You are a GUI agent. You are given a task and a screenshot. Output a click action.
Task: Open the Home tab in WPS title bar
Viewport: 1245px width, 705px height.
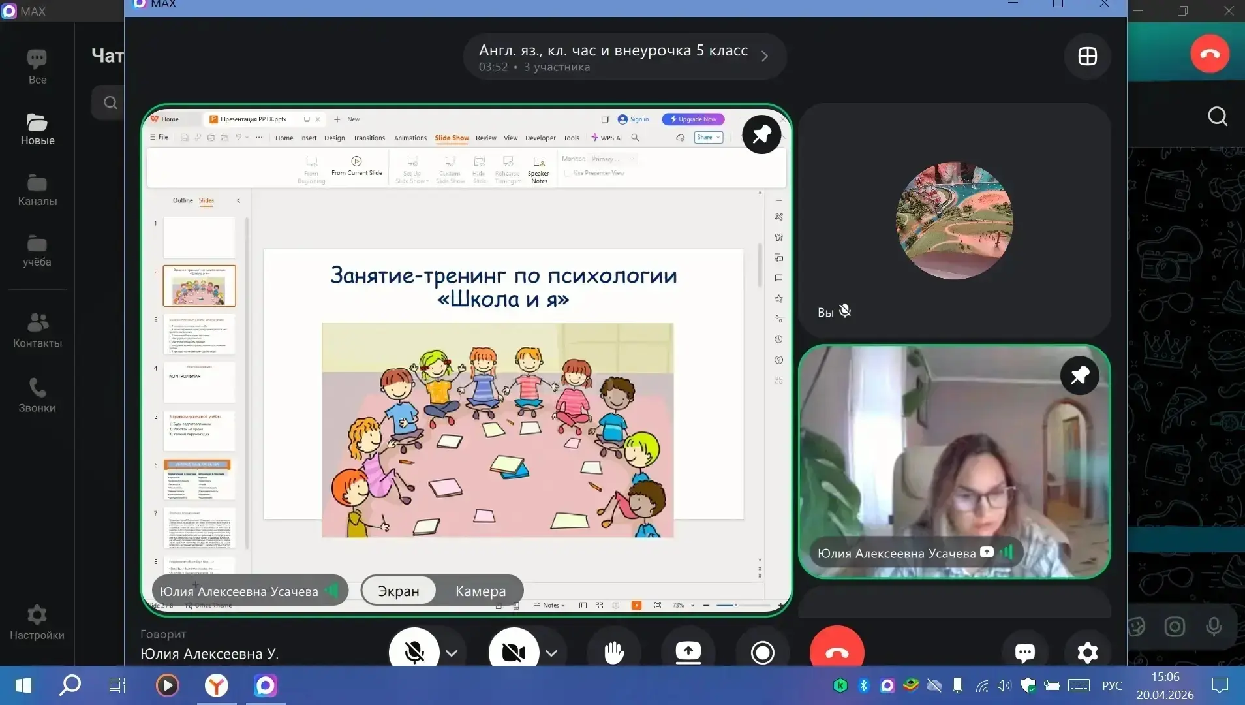pyautogui.click(x=165, y=119)
